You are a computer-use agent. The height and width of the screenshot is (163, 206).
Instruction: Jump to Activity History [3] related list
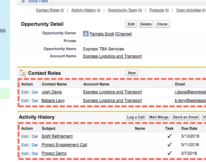86,10
